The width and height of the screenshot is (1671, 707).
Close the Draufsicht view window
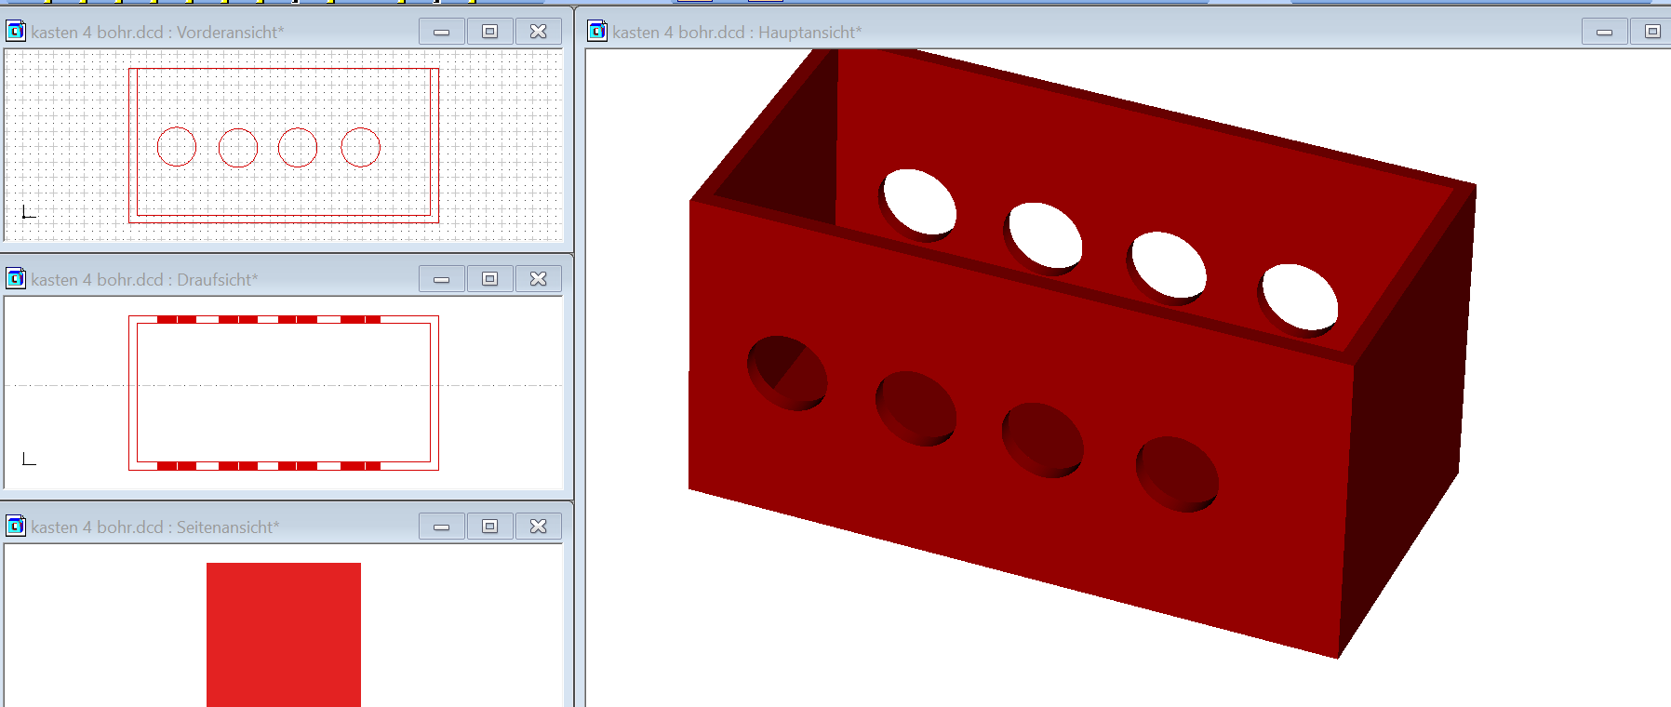pyautogui.click(x=539, y=279)
